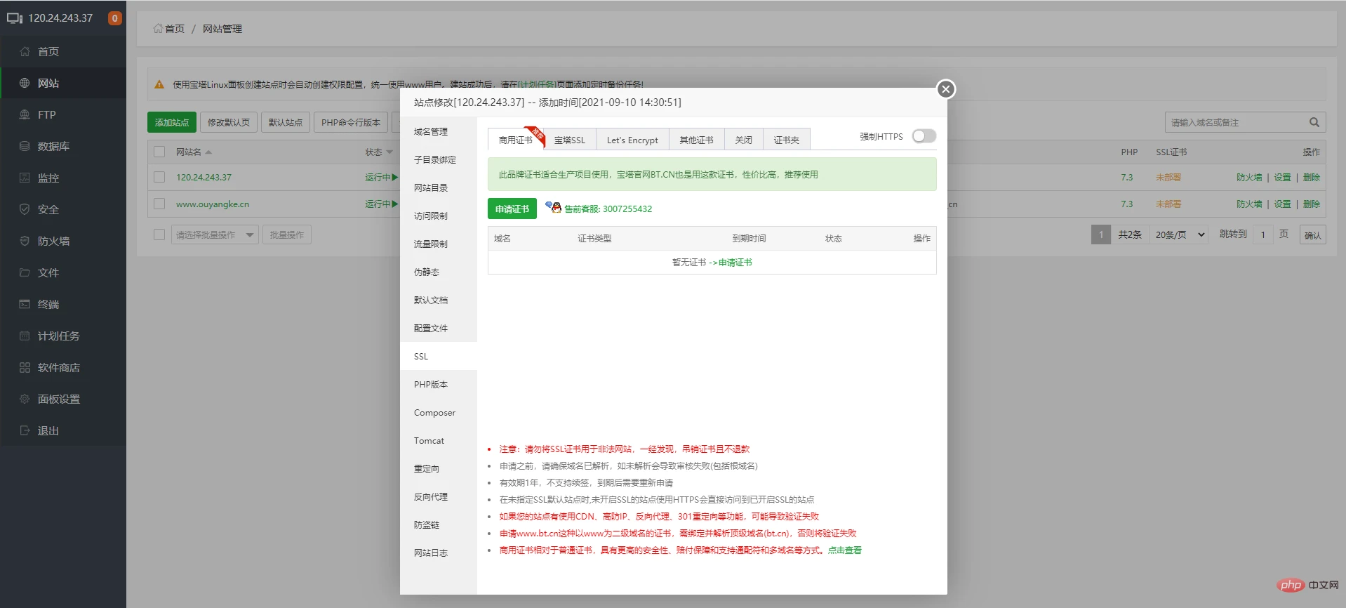Click running play icon for 120.24.243.37

click(395, 178)
